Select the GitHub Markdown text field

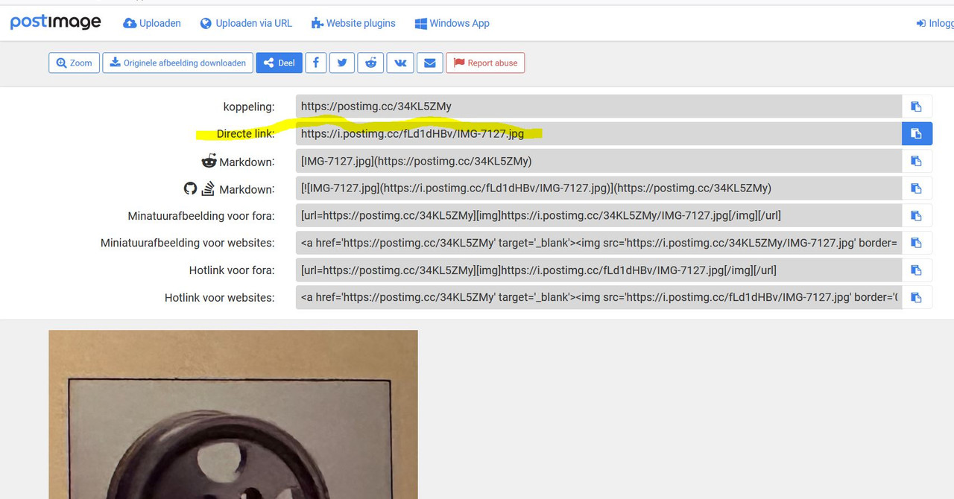pos(598,188)
